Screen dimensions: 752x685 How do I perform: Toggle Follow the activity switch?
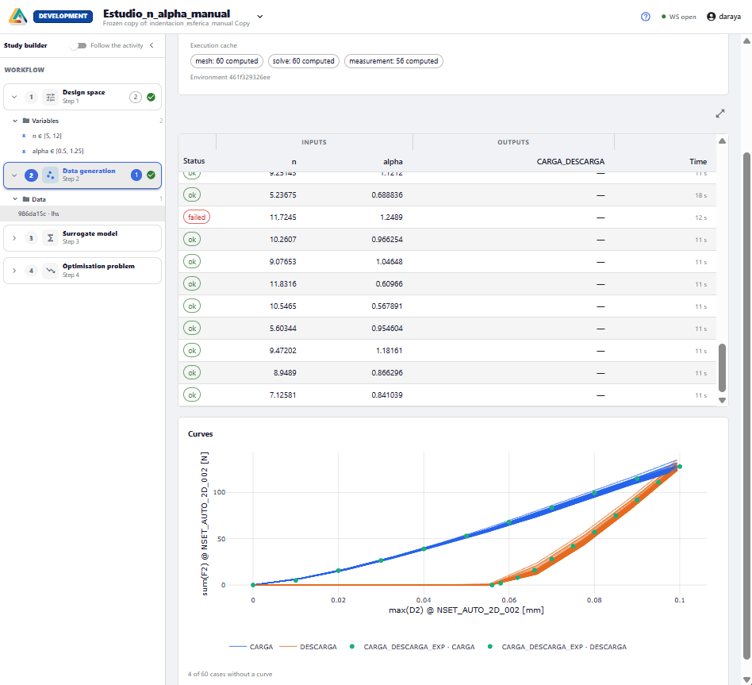click(79, 45)
